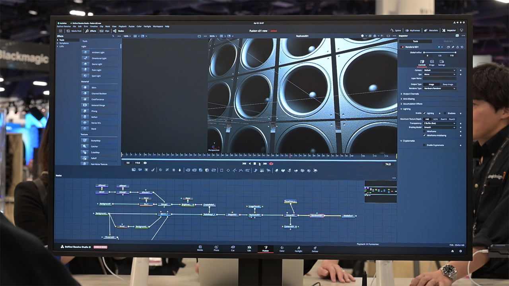509x286 pixels.
Task: Select the Material Merge tool
Action: click(x=99, y=105)
